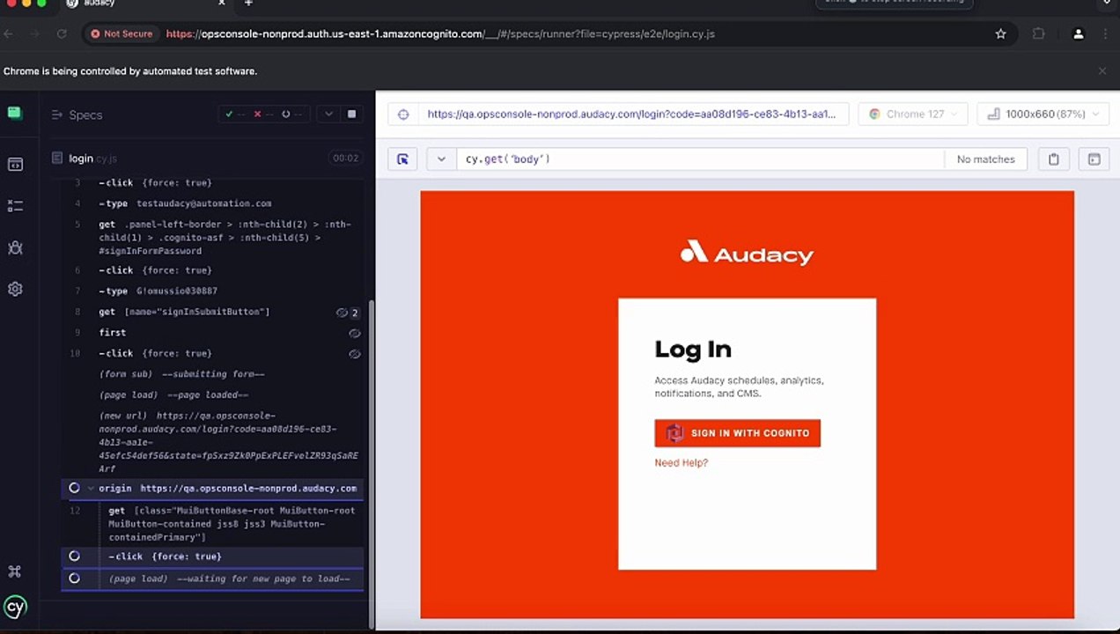Open the Debug bug icon in sidebar

pyautogui.click(x=15, y=247)
